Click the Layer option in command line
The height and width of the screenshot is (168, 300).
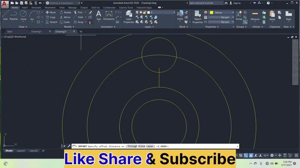[x=150, y=146]
